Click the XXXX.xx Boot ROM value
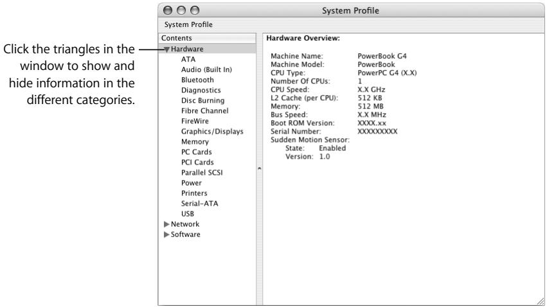This screenshot has height=307, width=547. 372,123
